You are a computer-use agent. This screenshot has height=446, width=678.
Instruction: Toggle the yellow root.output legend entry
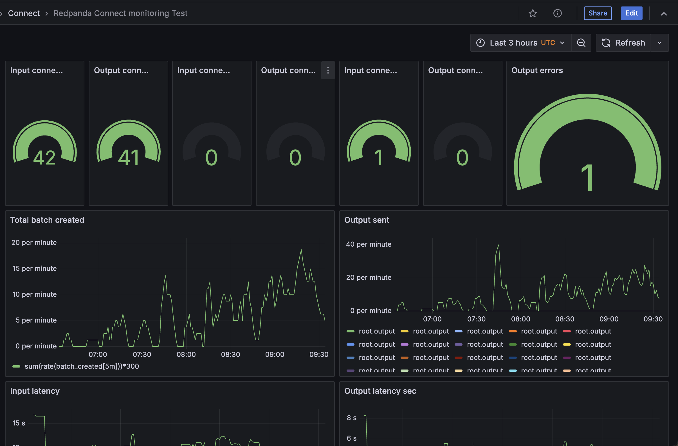pos(430,331)
